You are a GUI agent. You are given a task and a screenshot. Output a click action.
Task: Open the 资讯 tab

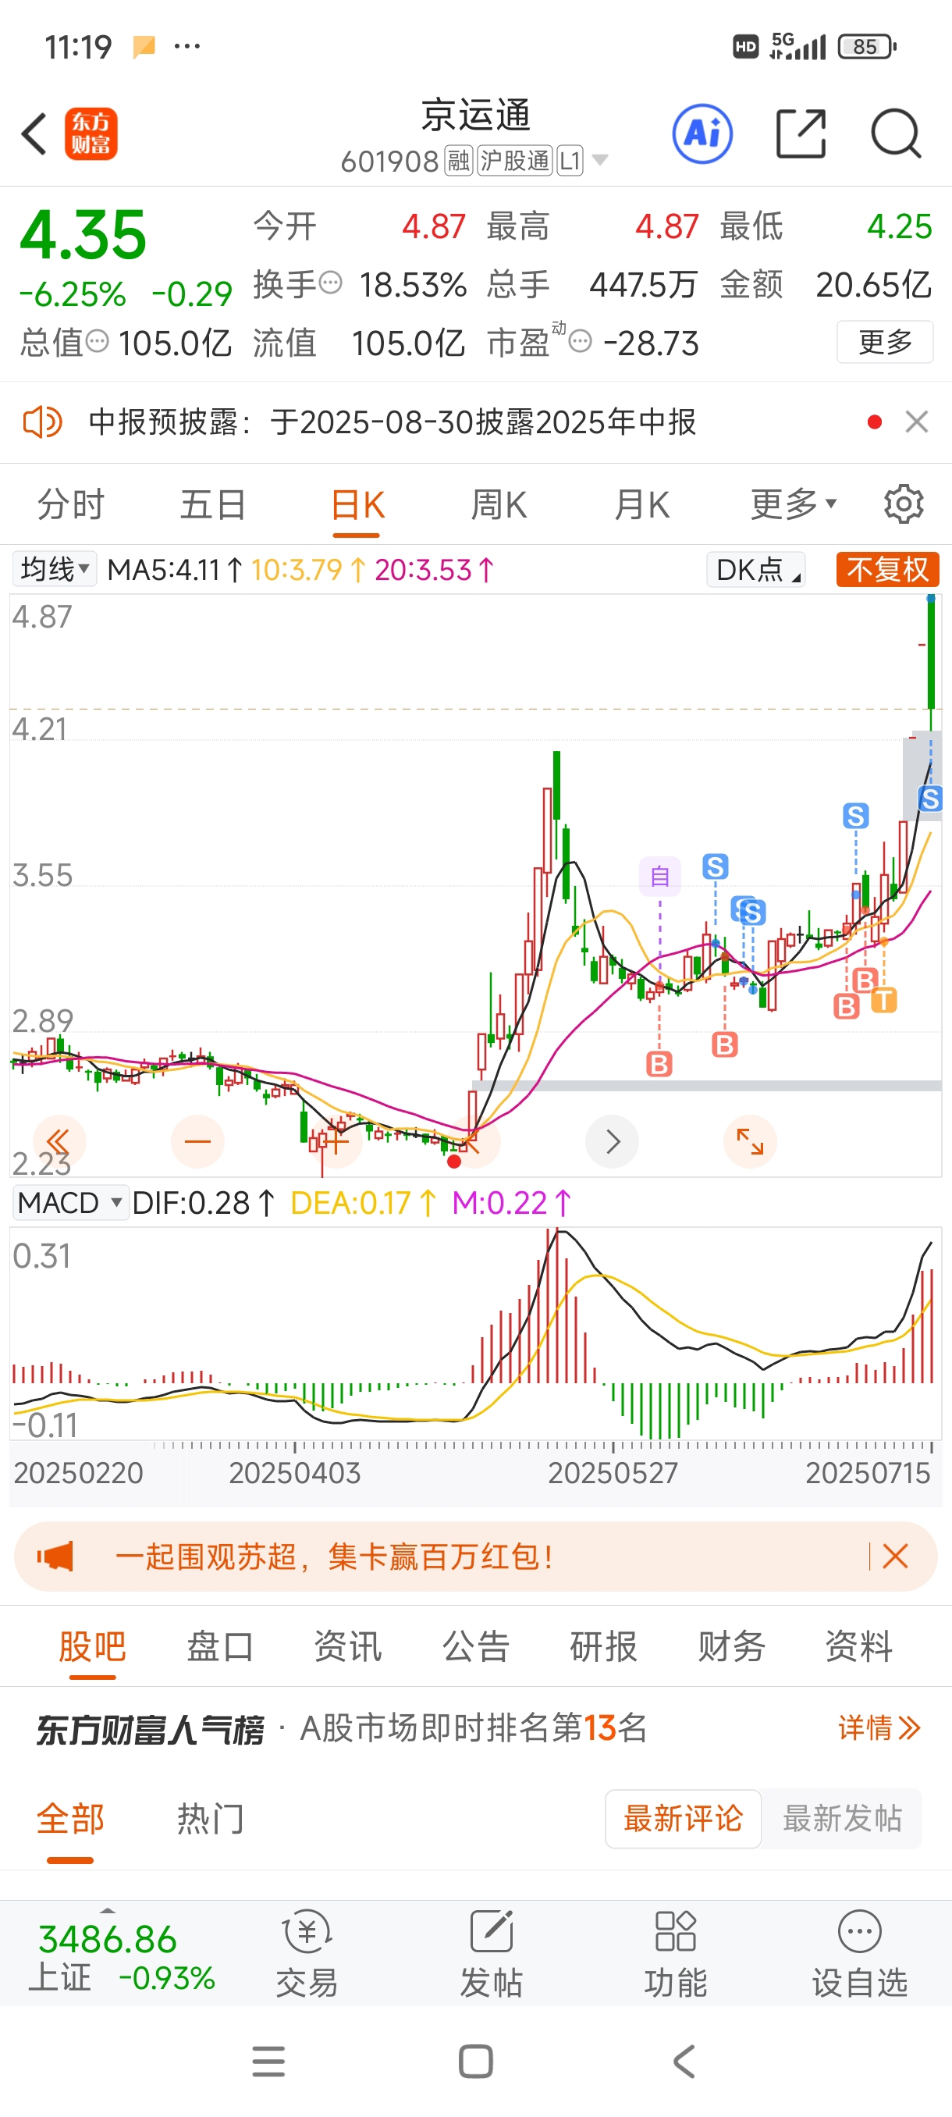click(x=347, y=1646)
